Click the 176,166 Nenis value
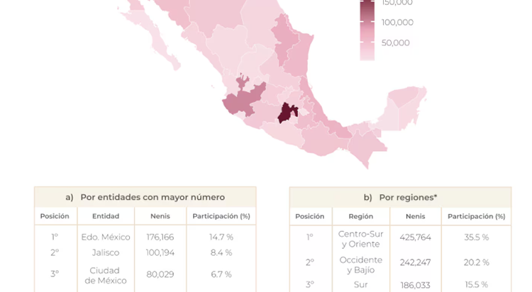 (x=160, y=237)
